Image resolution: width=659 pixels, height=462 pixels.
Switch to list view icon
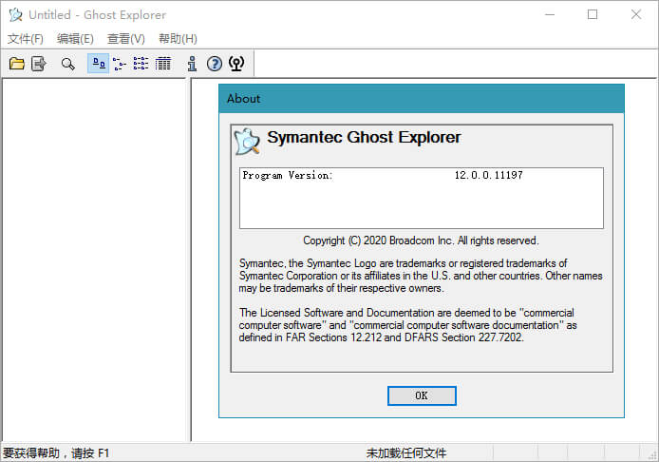[x=141, y=64]
